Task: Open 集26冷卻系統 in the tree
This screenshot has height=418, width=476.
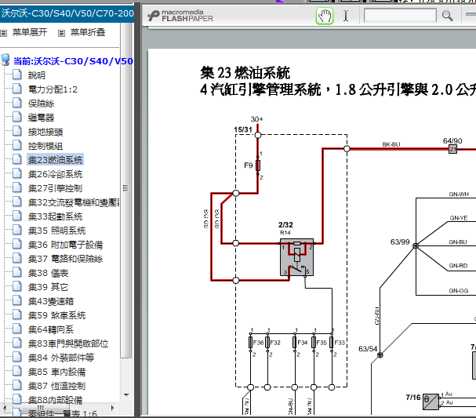Action: pyautogui.click(x=55, y=174)
